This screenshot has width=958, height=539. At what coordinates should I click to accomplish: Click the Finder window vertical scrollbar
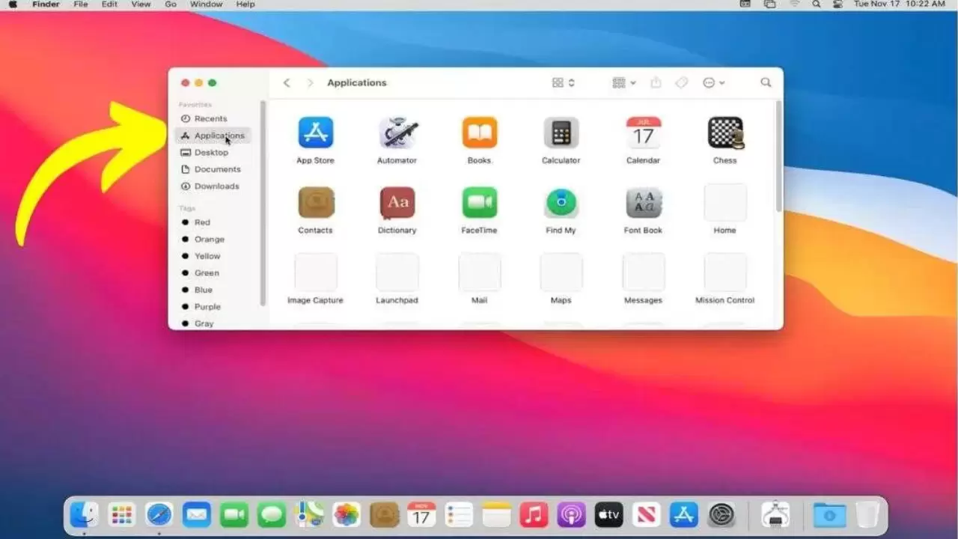click(778, 156)
